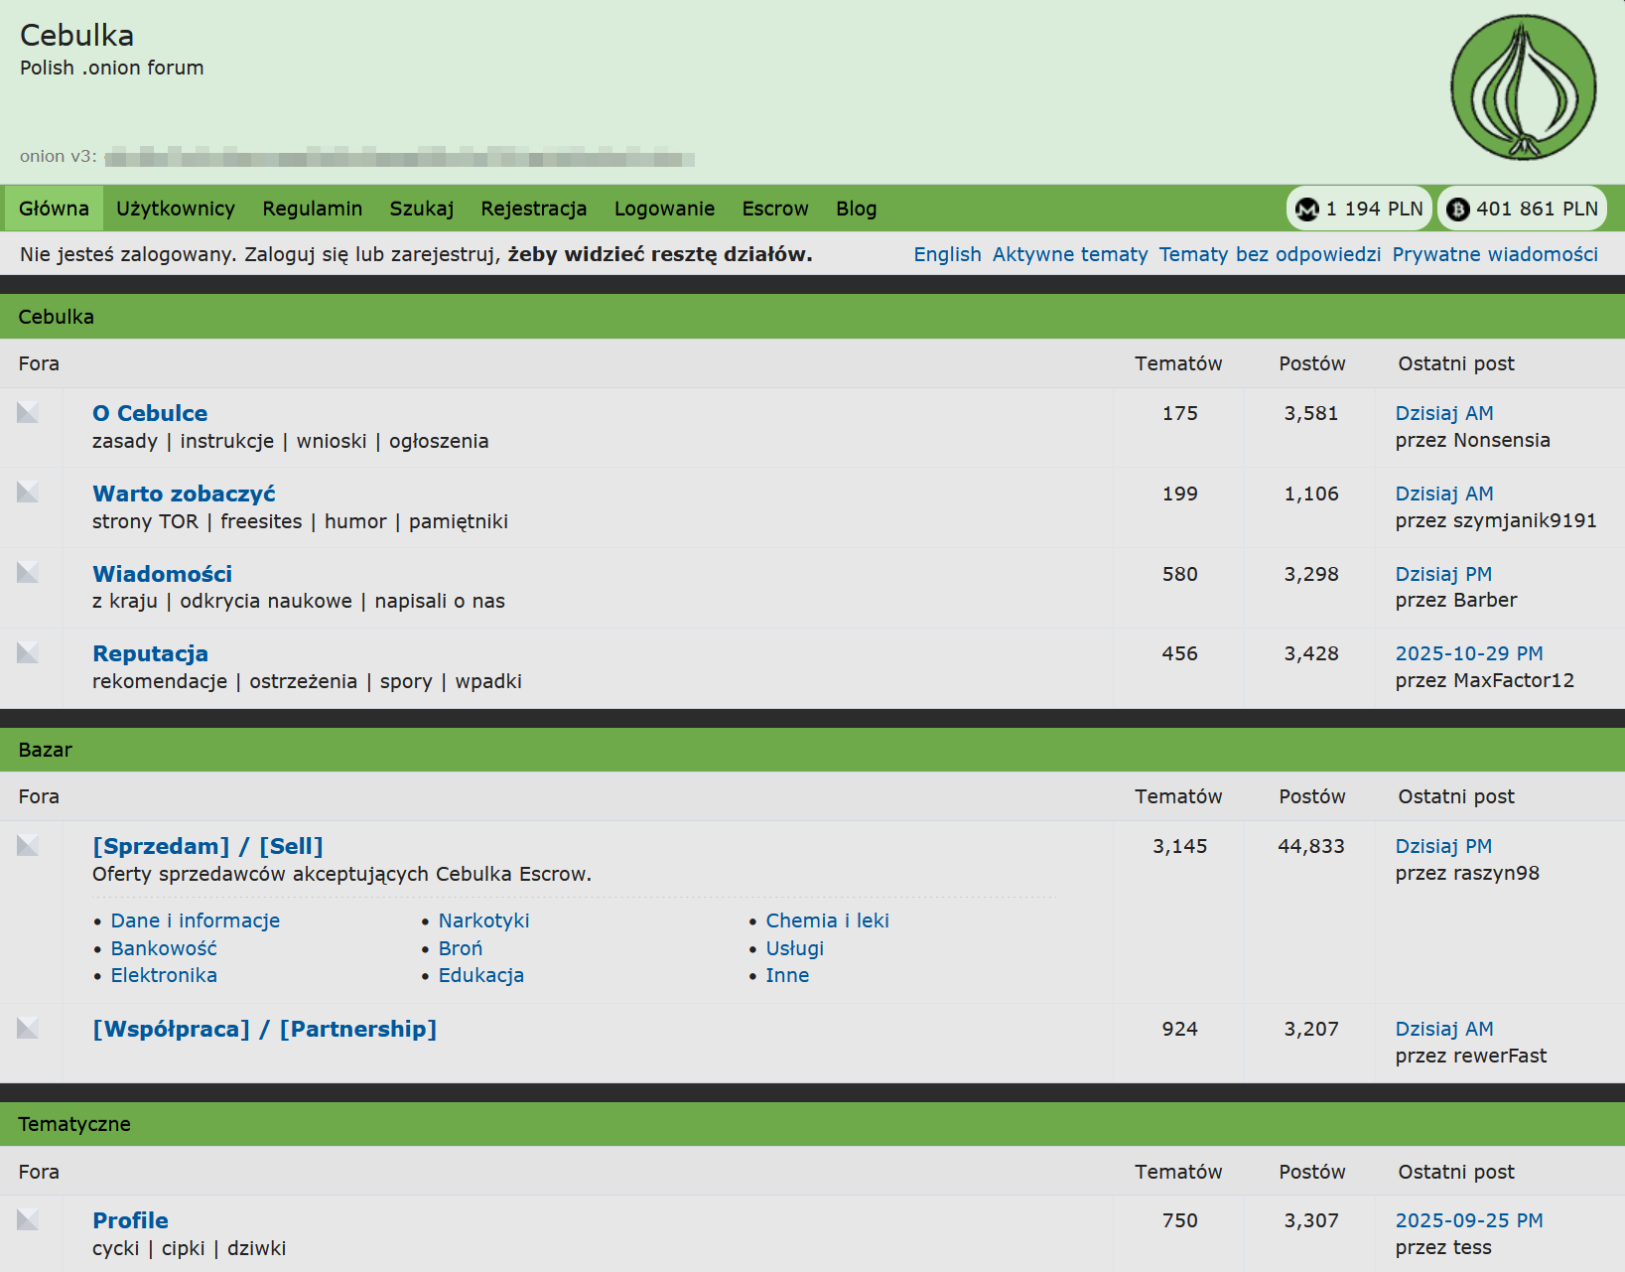Open Szukaj in the navigation bar

click(x=421, y=209)
